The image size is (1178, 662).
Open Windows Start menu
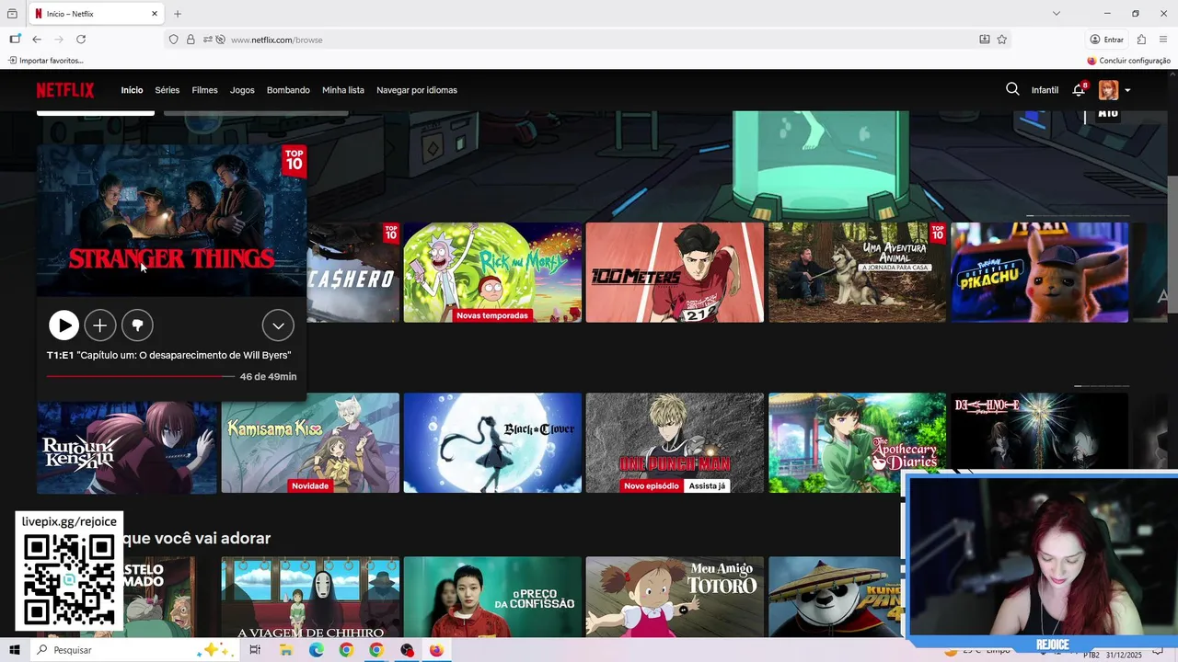pyautogui.click(x=14, y=650)
